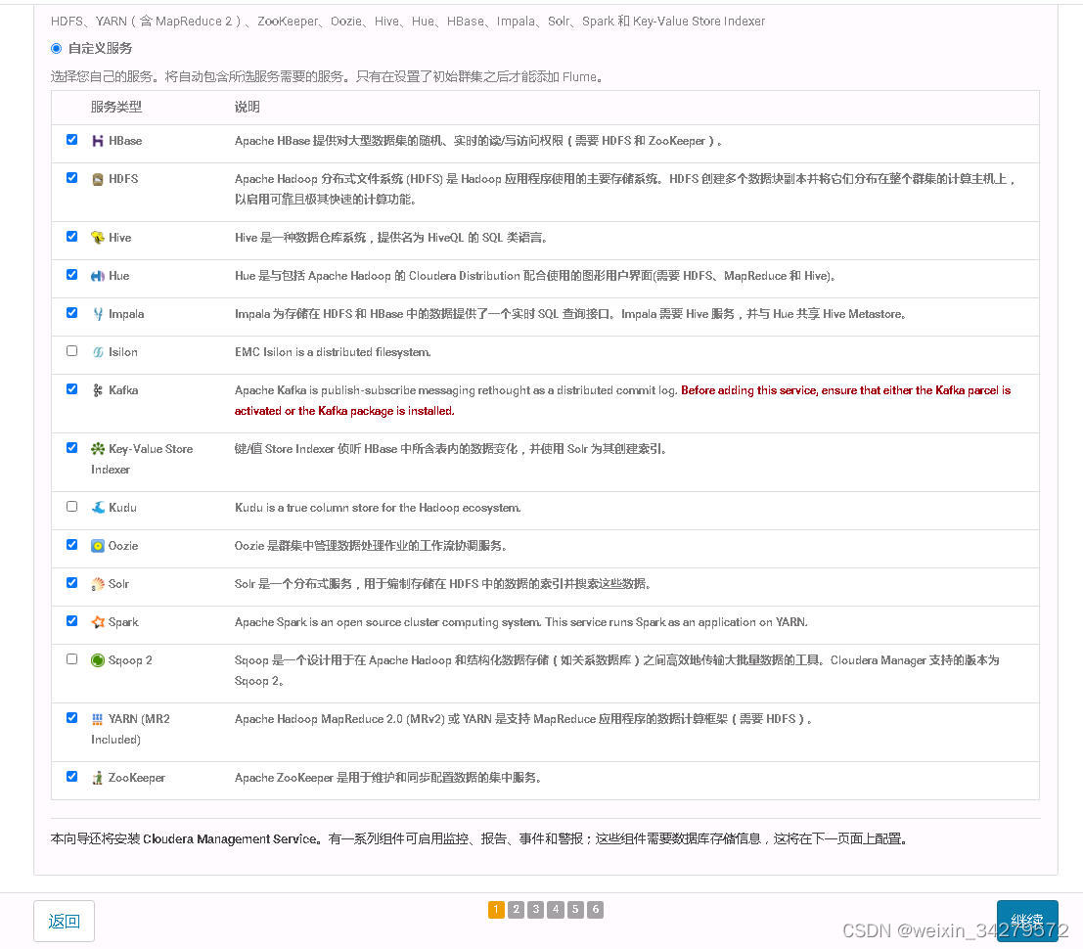Toggle Key-Value Store Indexer checkbox
This screenshot has height=949, width=1083.
(x=71, y=447)
